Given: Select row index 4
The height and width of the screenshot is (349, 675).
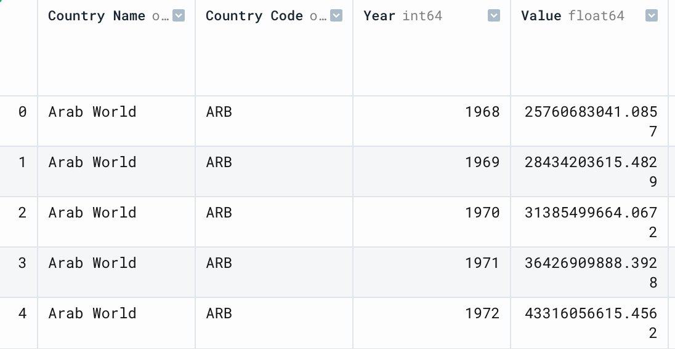Looking at the screenshot, I should 18,323.
